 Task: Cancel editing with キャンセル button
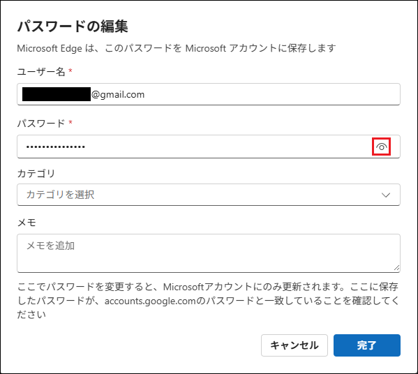tap(294, 345)
